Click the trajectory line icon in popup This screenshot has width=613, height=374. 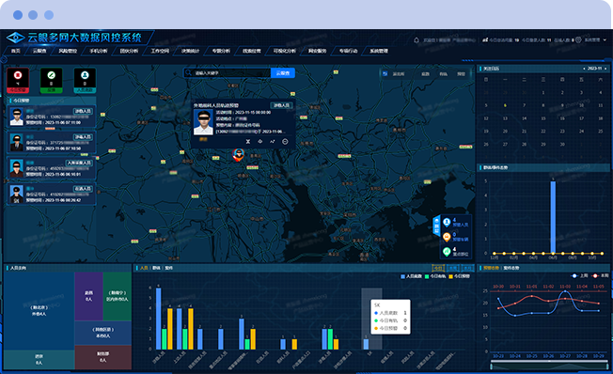coord(273,142)
